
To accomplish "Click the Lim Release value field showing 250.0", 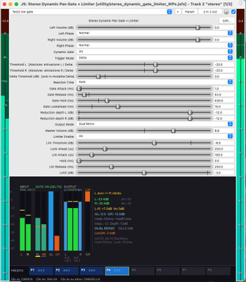I will click(224, 167).
